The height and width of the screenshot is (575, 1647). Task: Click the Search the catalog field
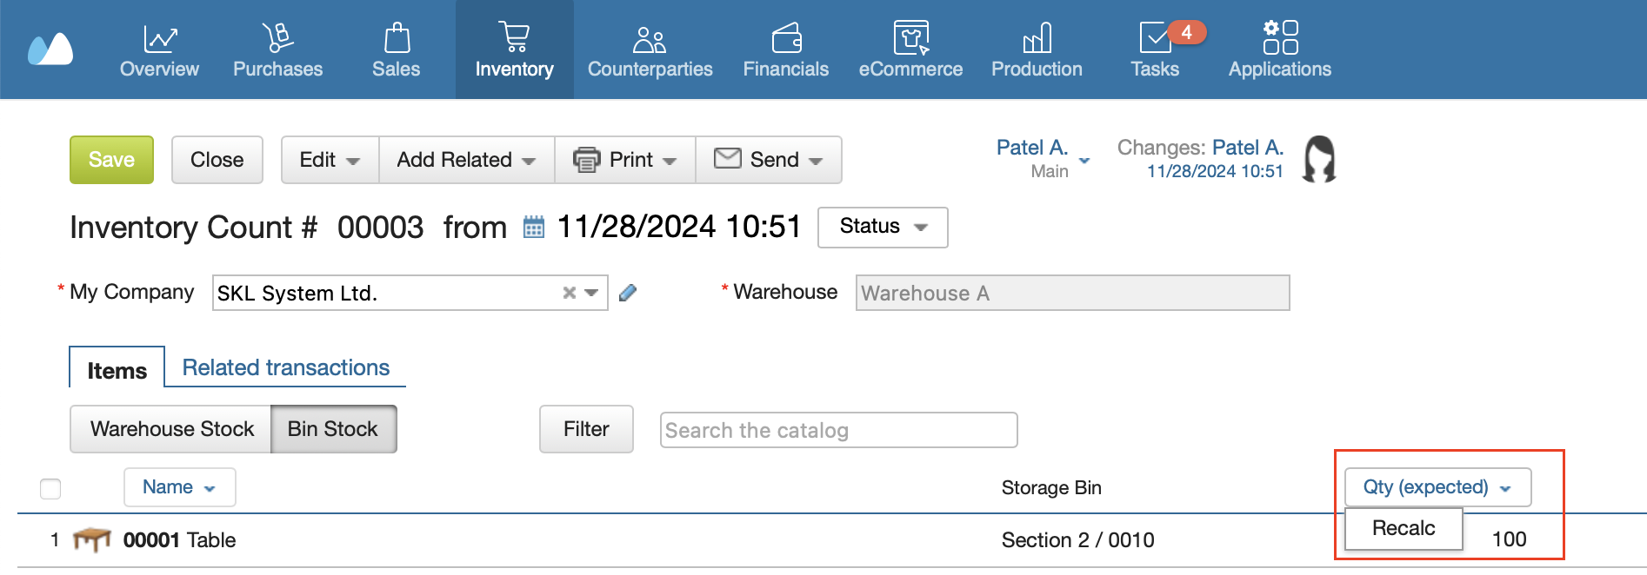838,430
